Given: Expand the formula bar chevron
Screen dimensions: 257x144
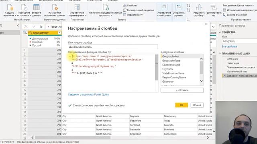Looking at the screenshot, I should pyautogui.click(x=213, y=27).
